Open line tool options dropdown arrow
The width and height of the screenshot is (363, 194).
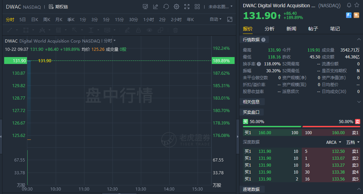point(17,30)
